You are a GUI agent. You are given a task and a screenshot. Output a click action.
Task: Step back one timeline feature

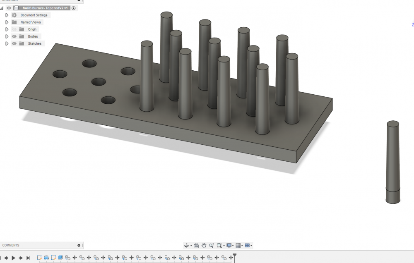point(6,258)
